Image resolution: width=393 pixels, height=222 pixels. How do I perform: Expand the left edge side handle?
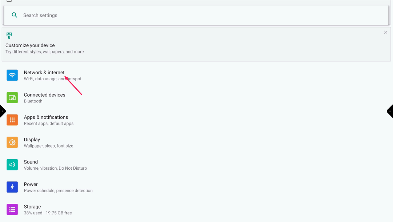click(x=2, y=111)
